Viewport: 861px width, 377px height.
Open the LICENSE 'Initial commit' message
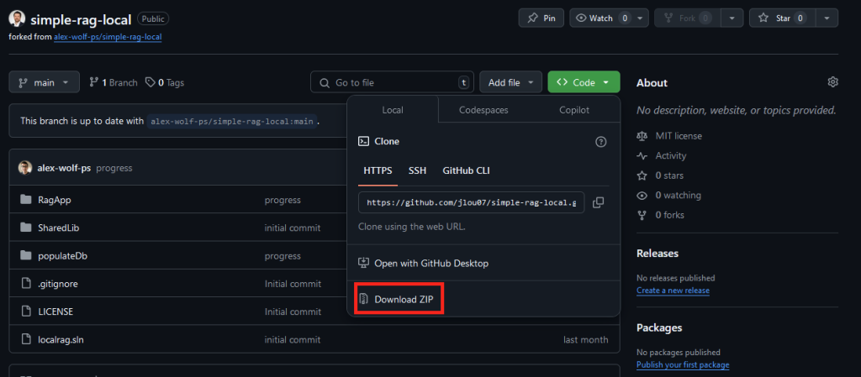[x=293, y=312]
